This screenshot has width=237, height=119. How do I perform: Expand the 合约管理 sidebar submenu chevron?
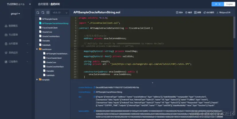(x=28, y=44)
